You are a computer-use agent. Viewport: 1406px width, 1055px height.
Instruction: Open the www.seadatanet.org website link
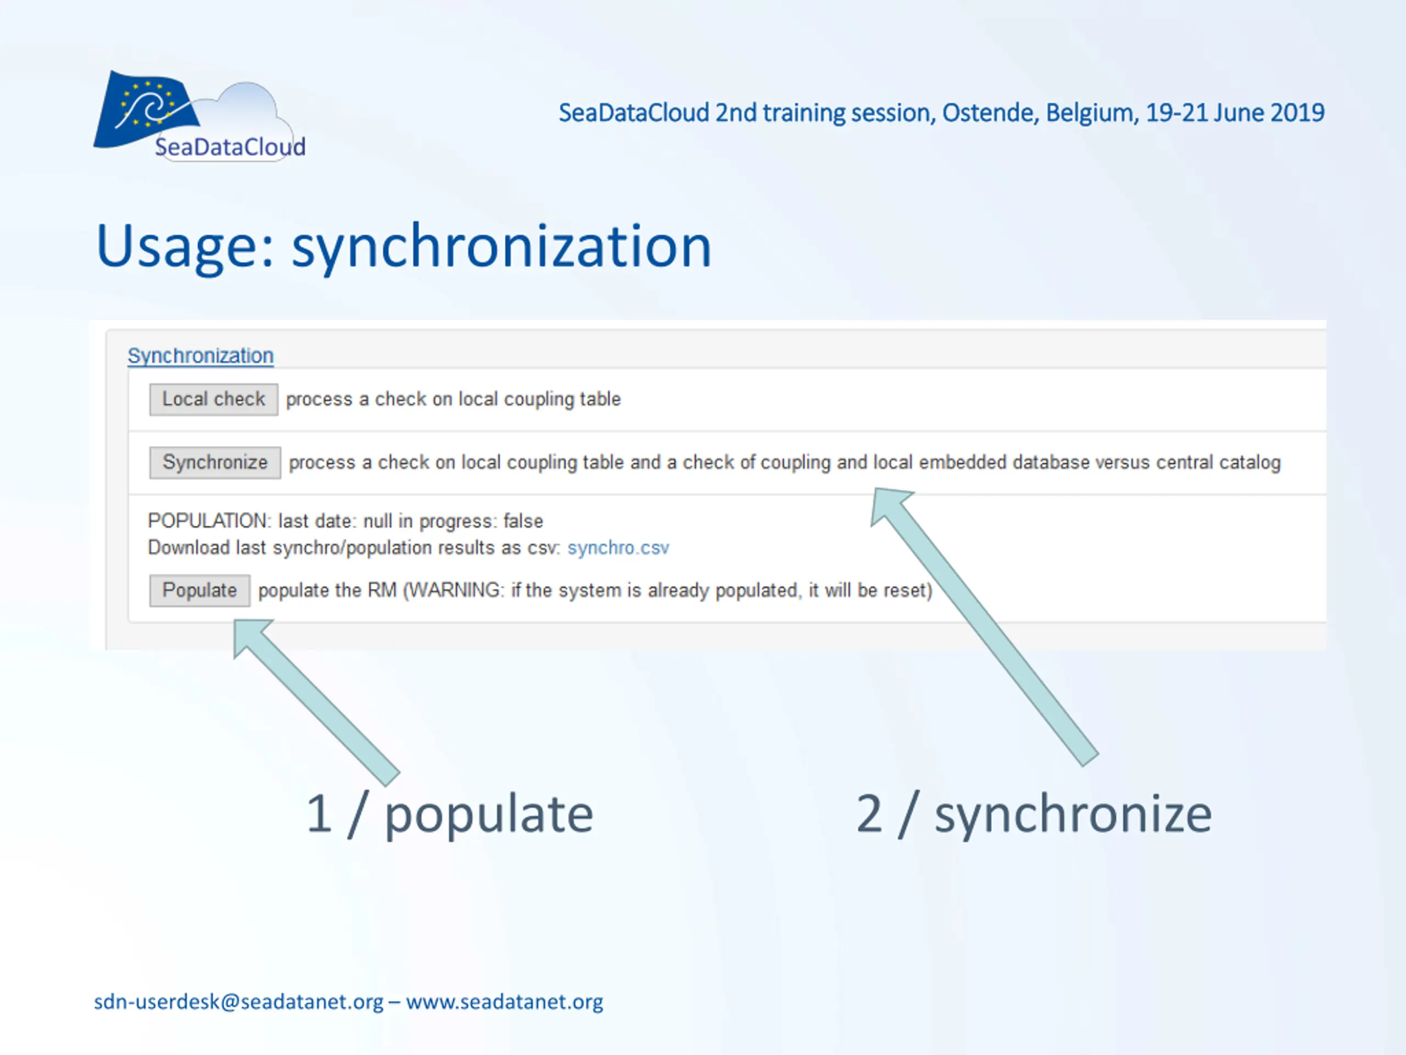(505, 1002)
